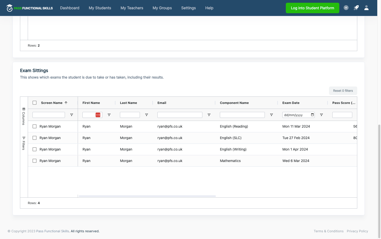This screenshot has width=381, height=239.
Task: Open the Privacy Policy link
Action: [x=358, y=231]
